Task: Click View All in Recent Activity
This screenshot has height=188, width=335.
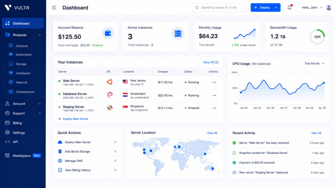Action: point(316,133)
